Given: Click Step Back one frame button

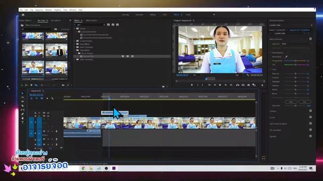Looking at the screenshot, I should tap(215, 85).
